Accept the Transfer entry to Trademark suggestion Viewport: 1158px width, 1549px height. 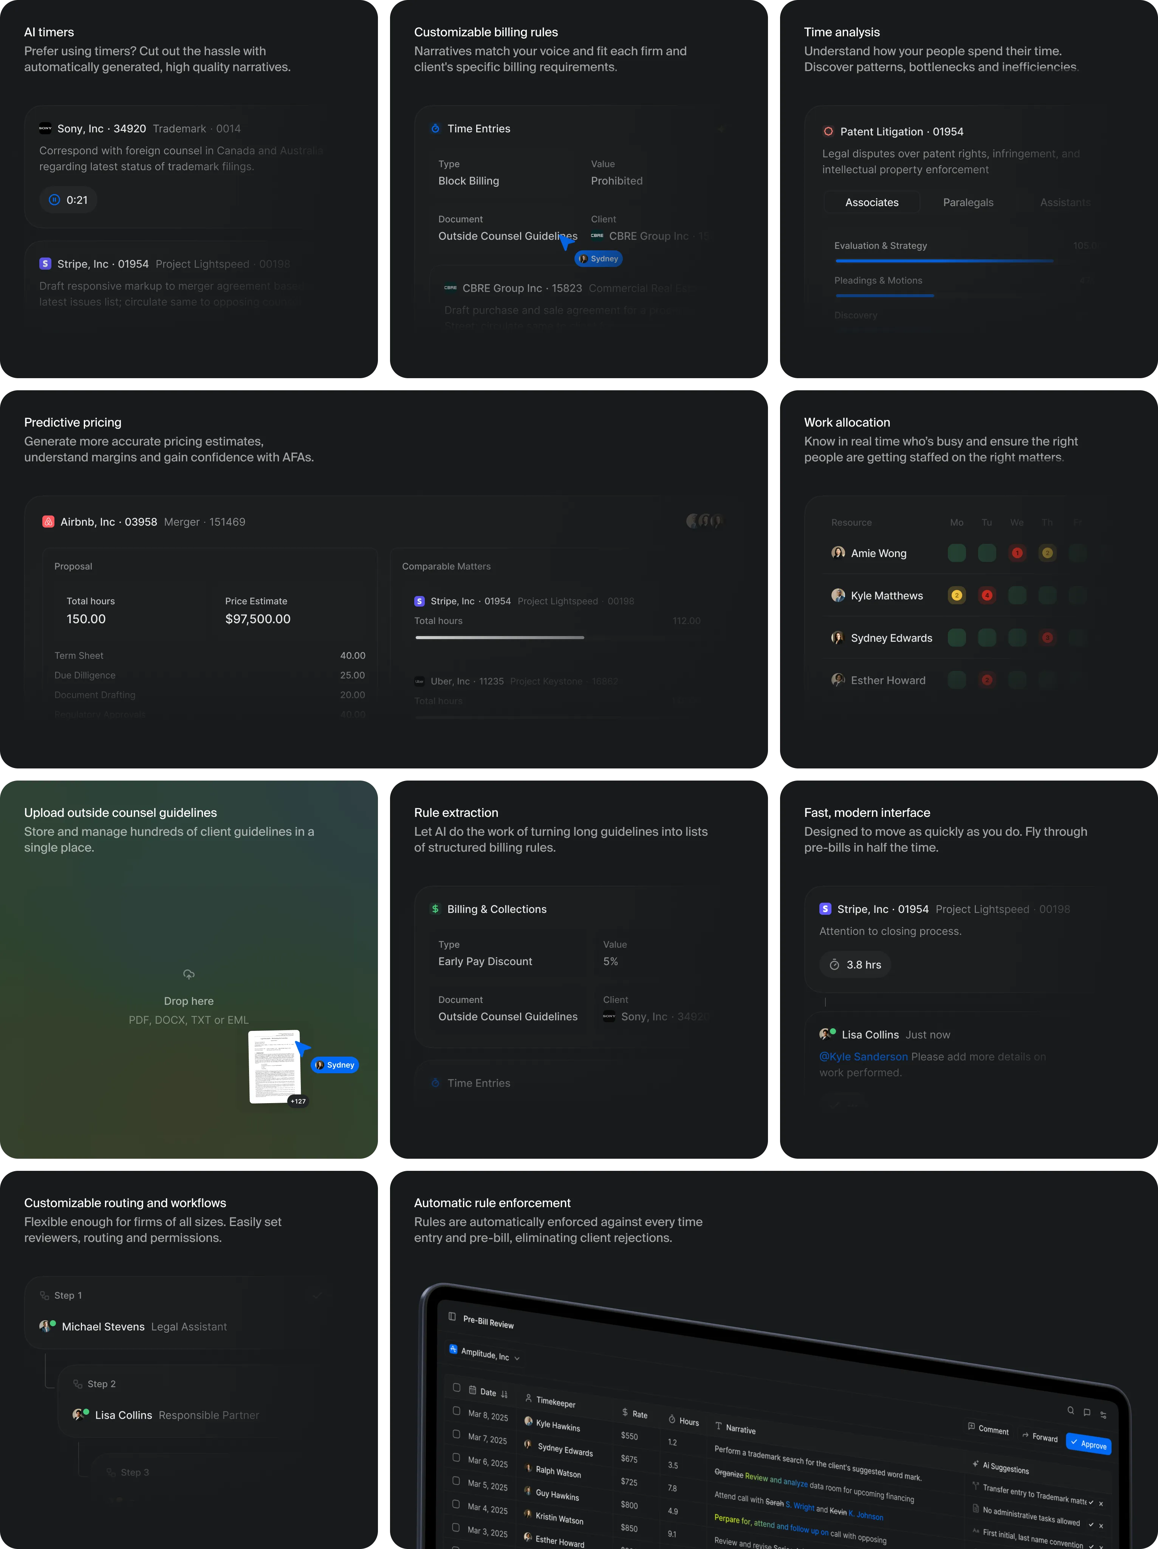[x=1091, y=1502]
